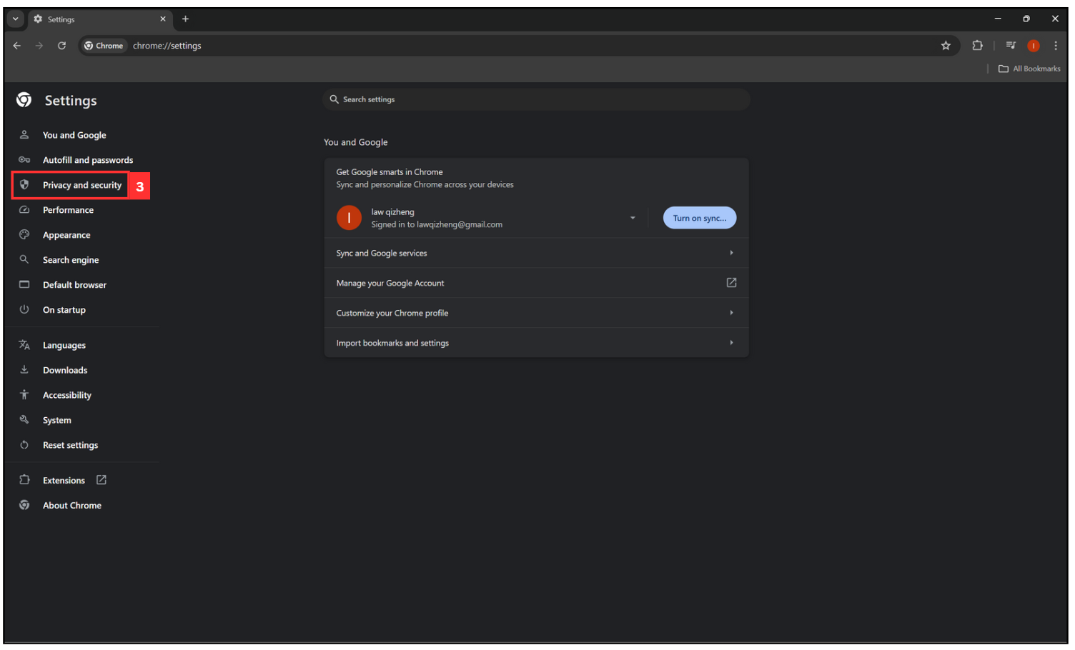Expand the Customize your Chrome profile chevron

[731, 312]
